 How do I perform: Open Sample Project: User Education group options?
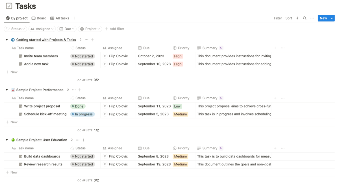tap(77, 140)
